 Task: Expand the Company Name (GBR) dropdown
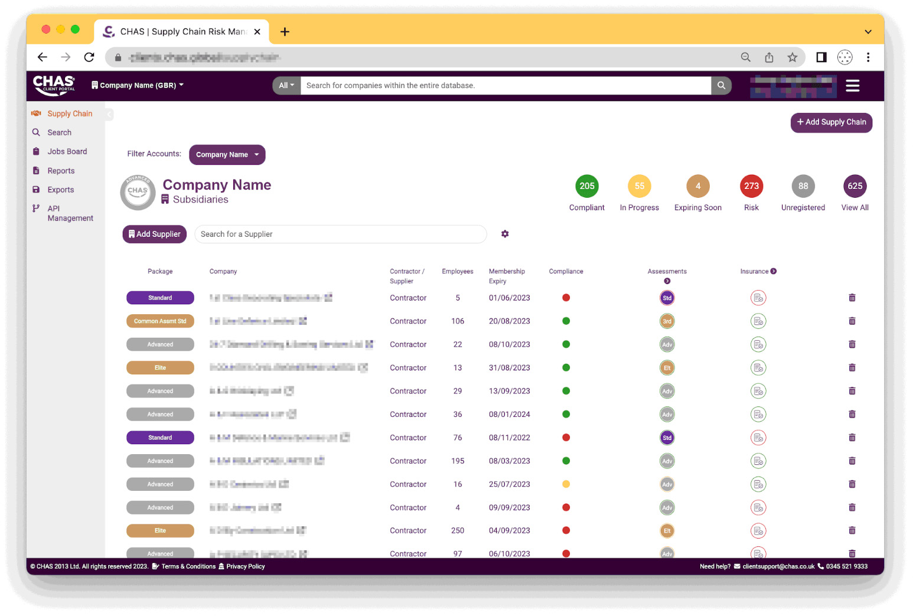click(138, 86)
